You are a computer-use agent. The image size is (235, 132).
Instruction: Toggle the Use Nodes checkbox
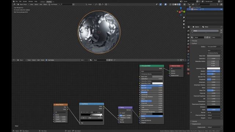(47, 60)
